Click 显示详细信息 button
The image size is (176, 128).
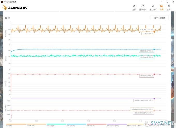[160, 18]
